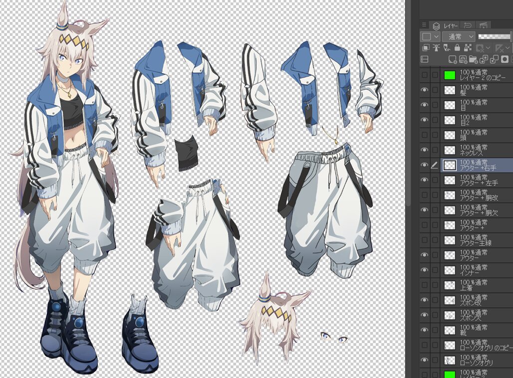Hide the ズボン改 layer
Viewport: 513px width, 378px height.
[x=424, y=300]
